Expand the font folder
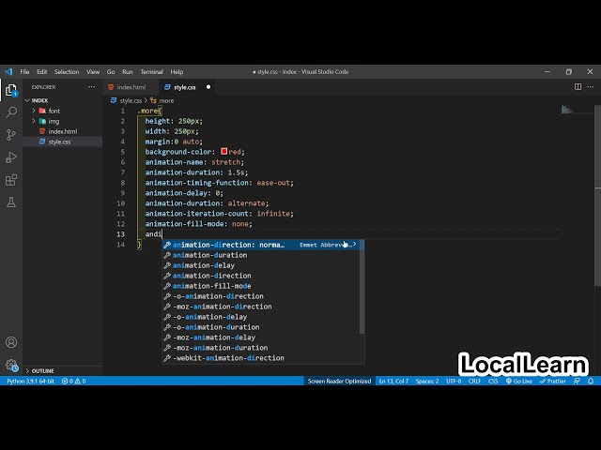The width and height of the screenshot is (601, 450). click(x=63, y=111)
